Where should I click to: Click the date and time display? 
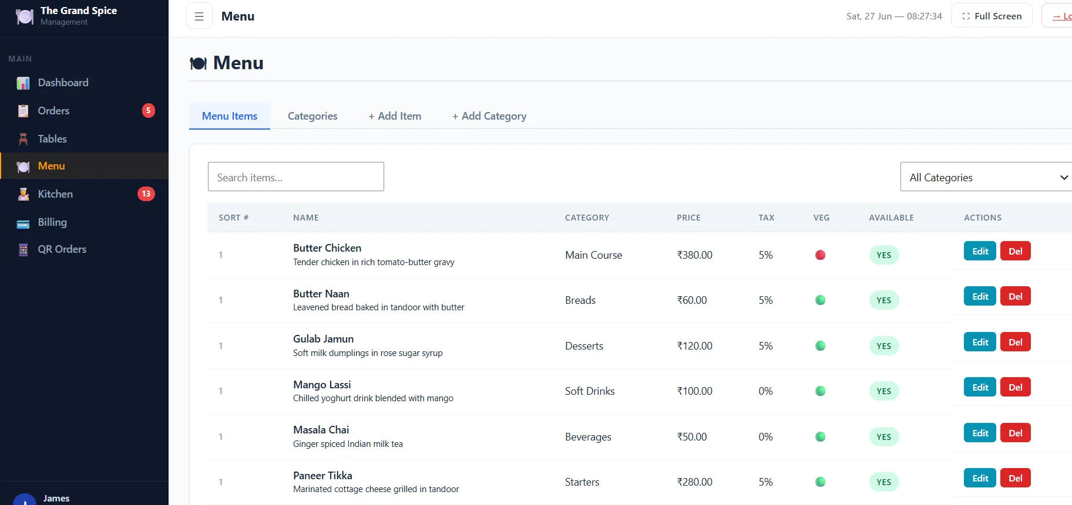894,16
